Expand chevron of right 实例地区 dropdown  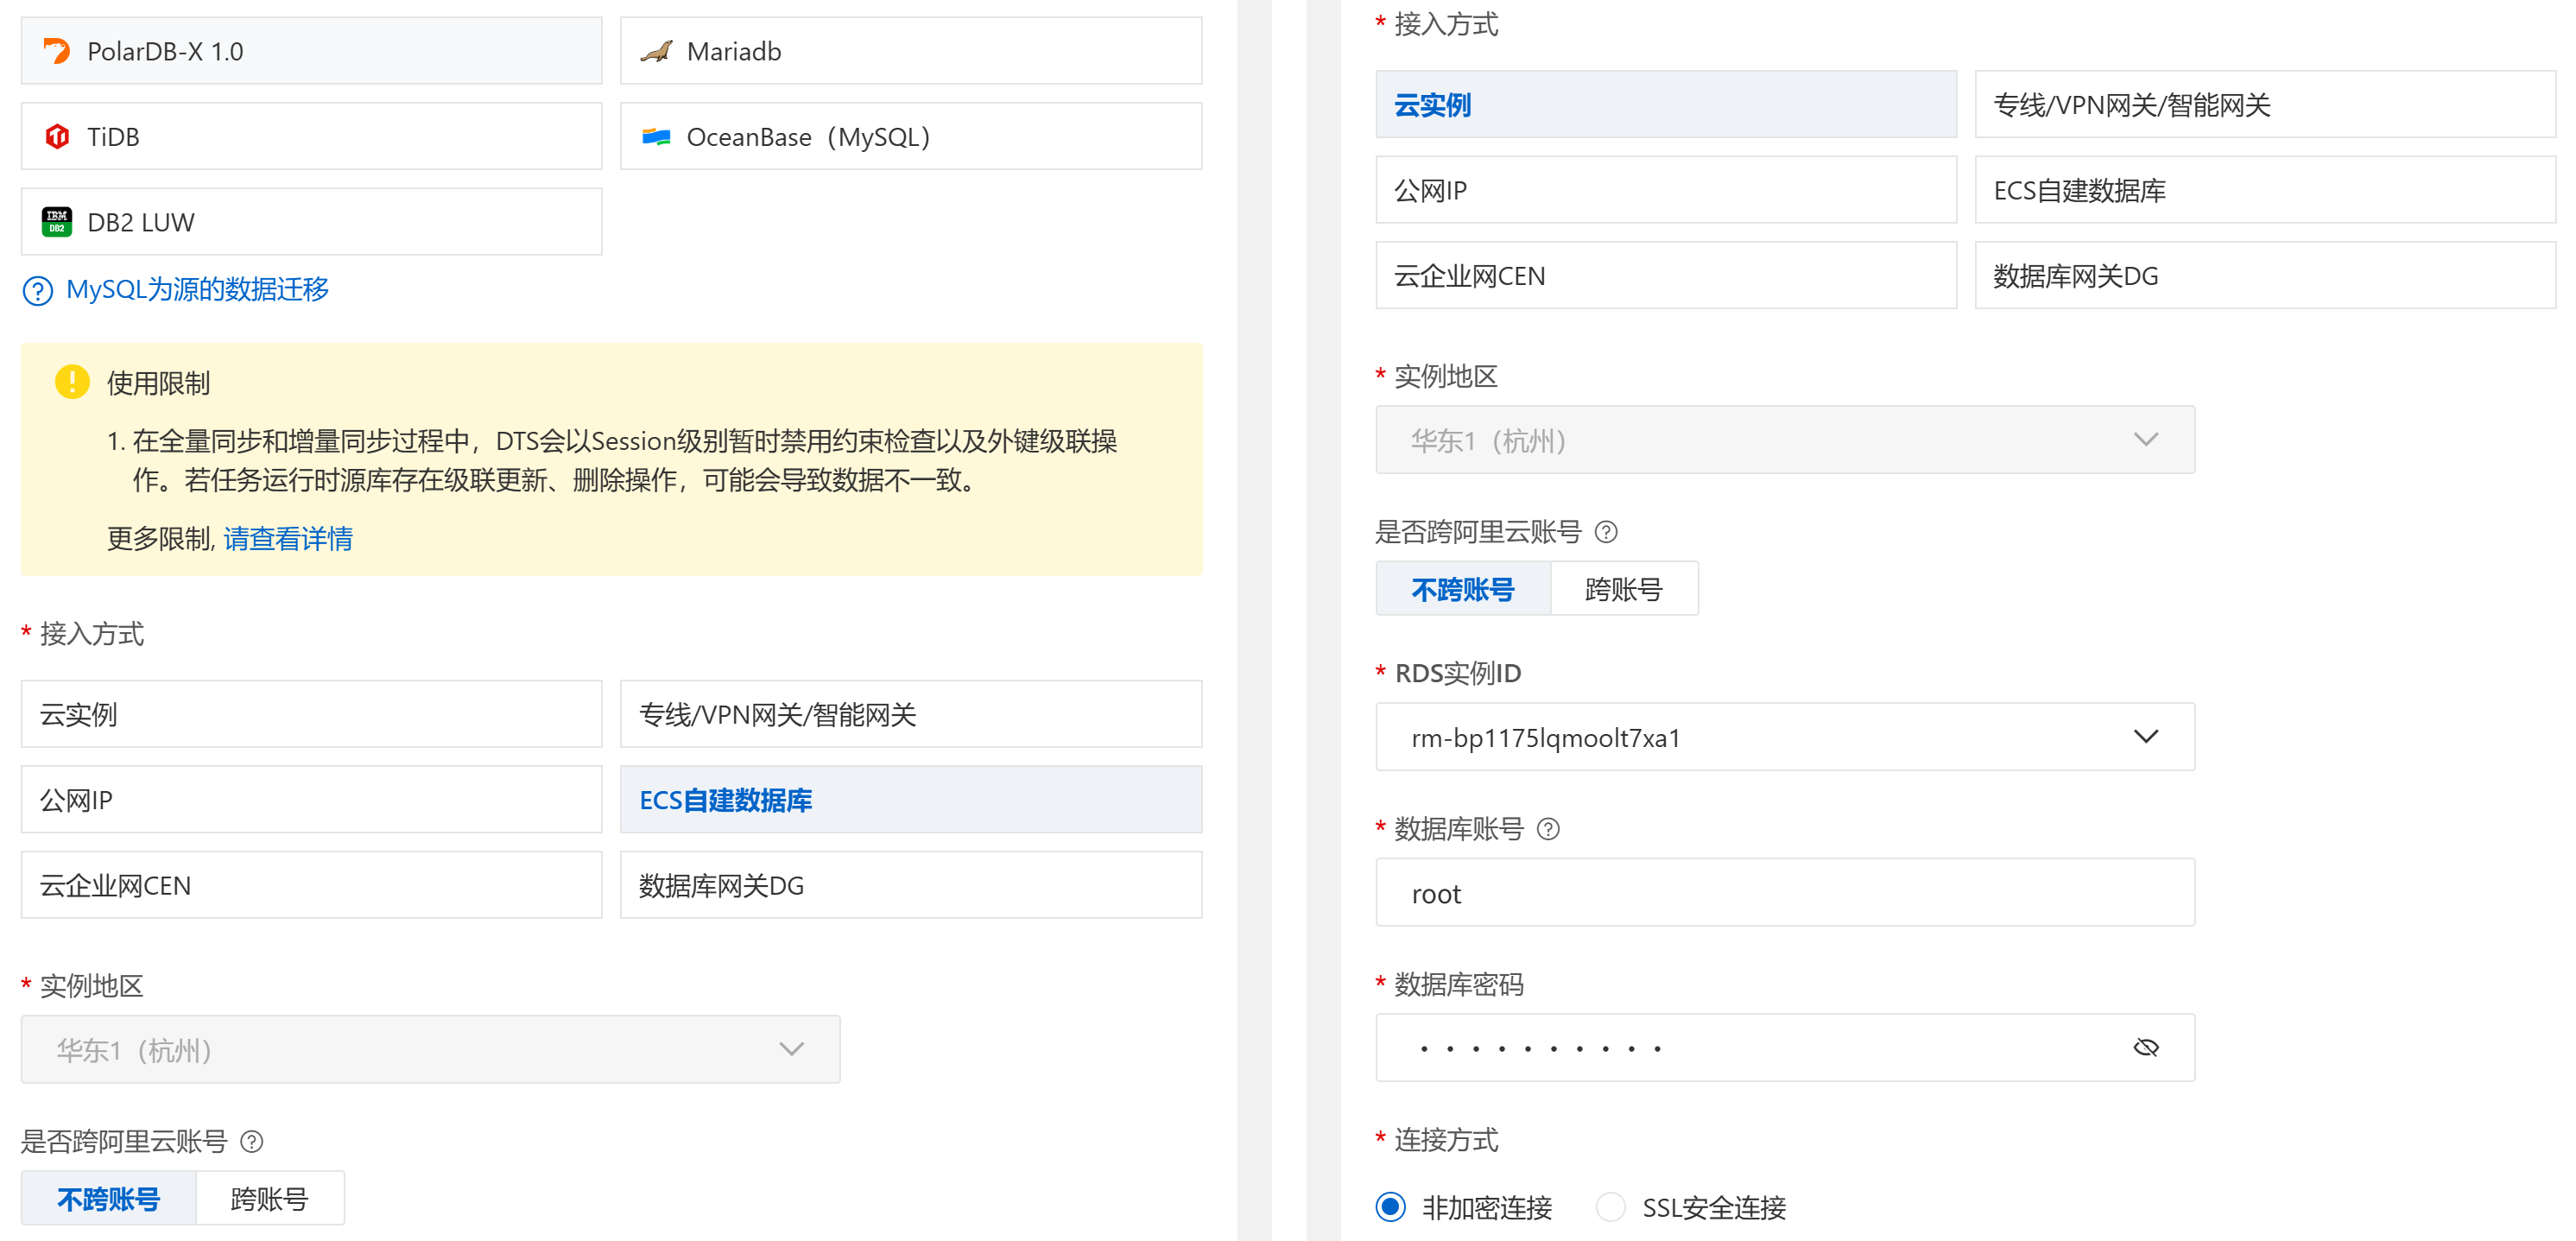[x=2146, y=440]
